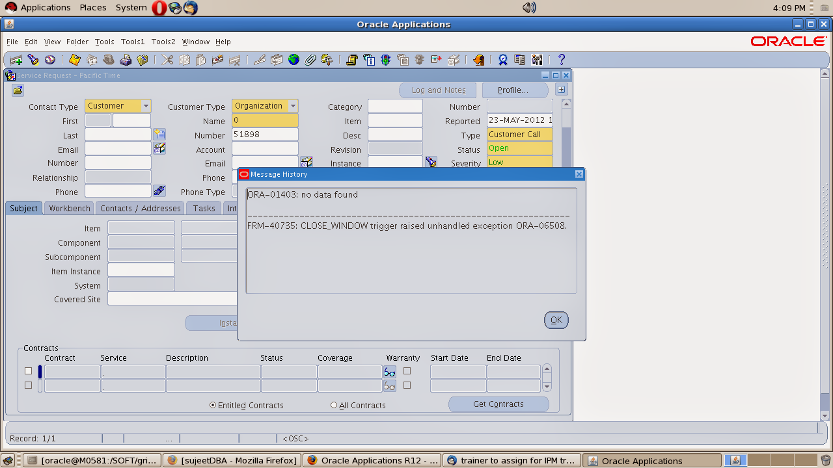Click the ORA-01403 no data found message
The height and width of the screenshot is (468, 833).
click(x=303, y=194)
